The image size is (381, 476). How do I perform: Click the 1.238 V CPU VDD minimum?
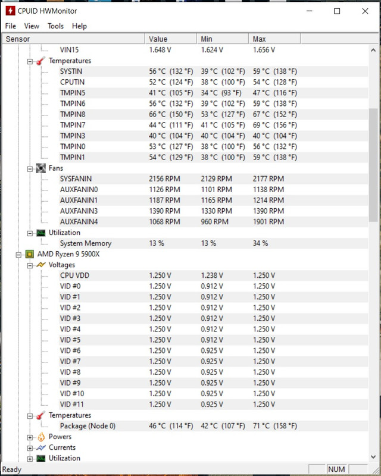(x=212, y=275)
